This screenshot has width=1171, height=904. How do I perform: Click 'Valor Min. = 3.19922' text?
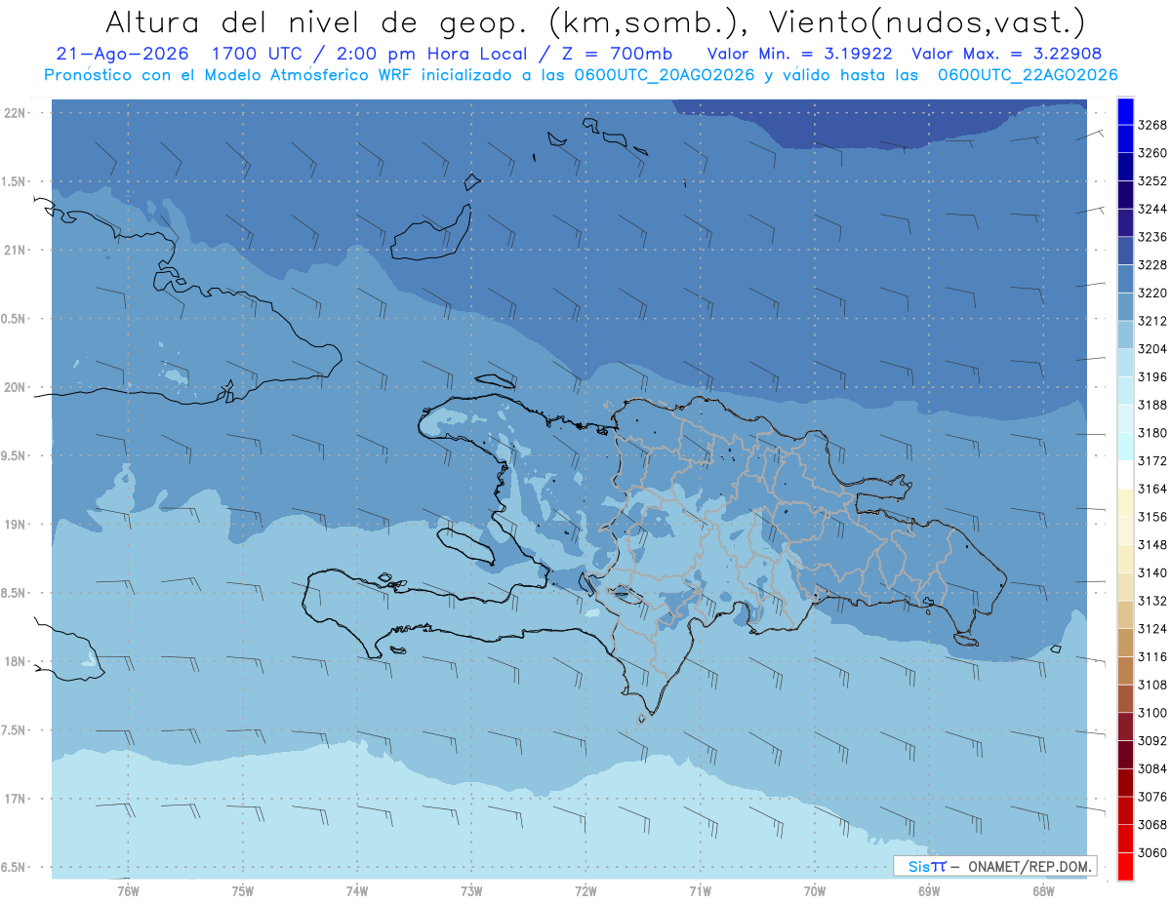pos(799,53)
